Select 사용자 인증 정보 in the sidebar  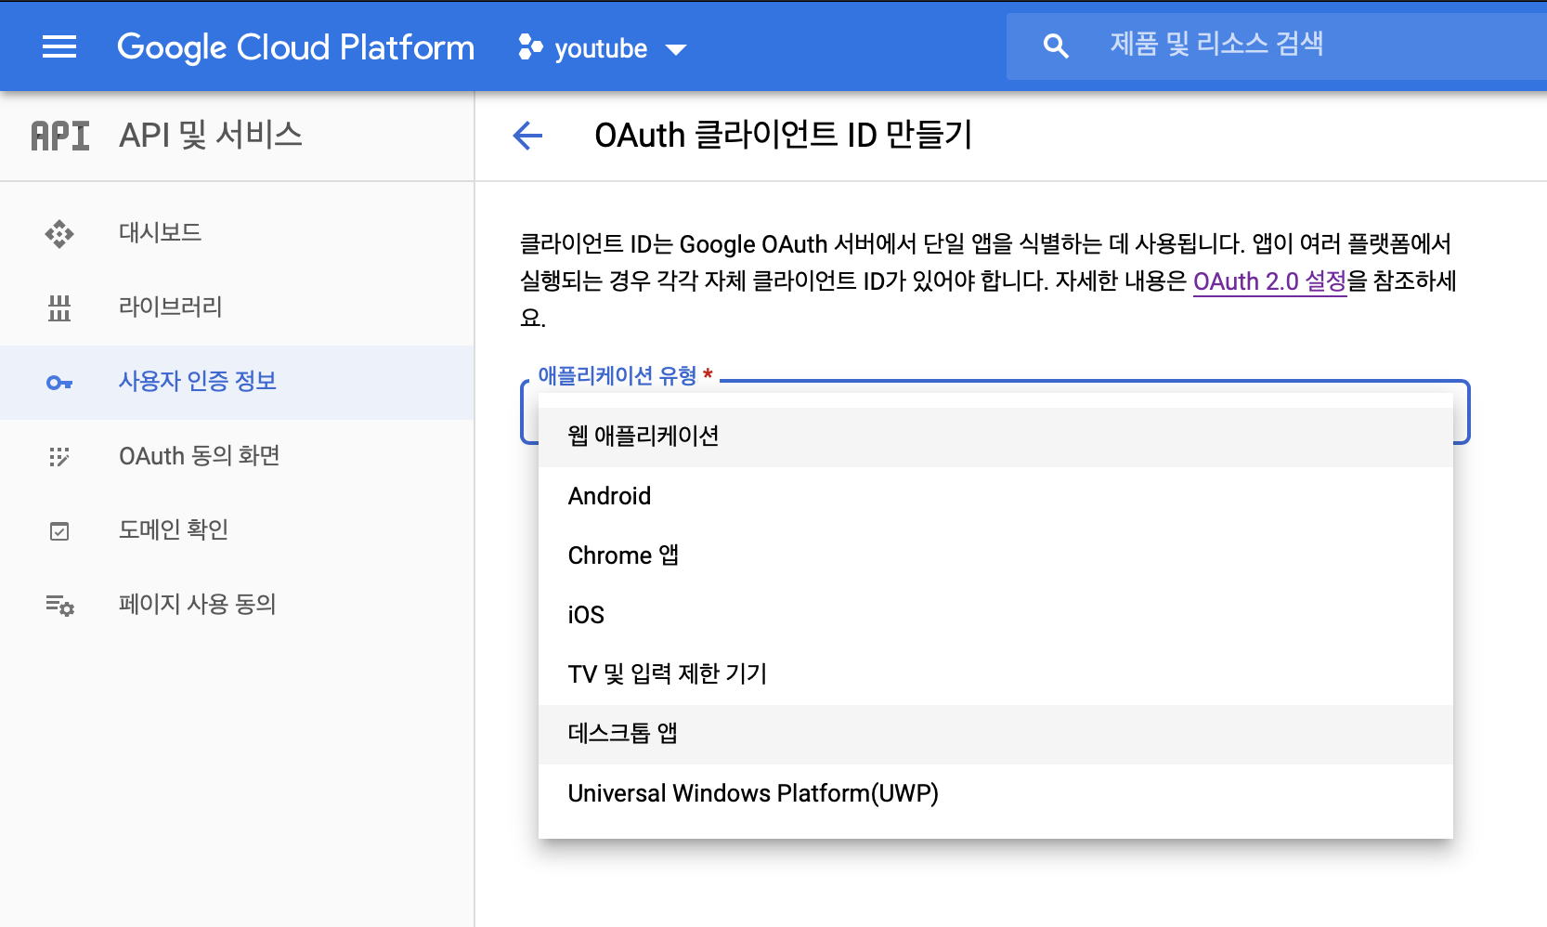(237, 382)
